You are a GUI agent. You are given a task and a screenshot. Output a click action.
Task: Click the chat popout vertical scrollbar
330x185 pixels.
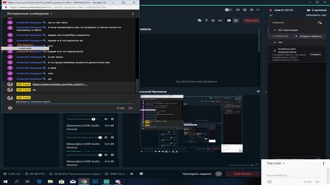pyautogui.click(x=138, y=85)
